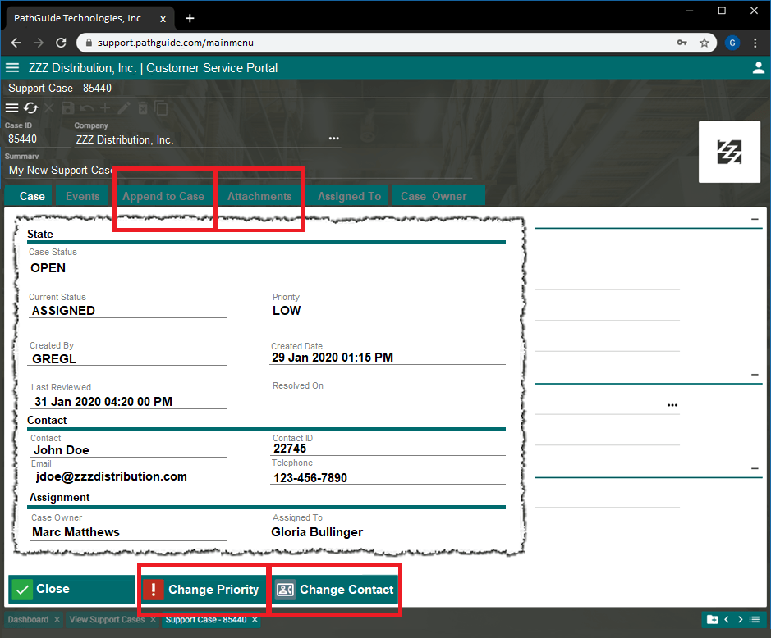Click the new tab folder icon at bottom right
The width and height of the screenshot is (771, 638).
712,619
